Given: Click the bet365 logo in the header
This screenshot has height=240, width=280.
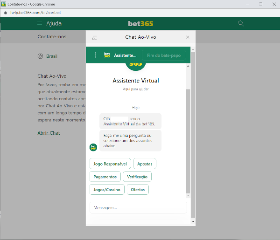Looking at the screenshot, I should coord(140,24).
